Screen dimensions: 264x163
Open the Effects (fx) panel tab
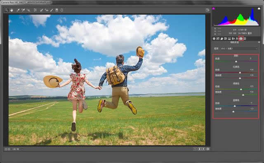pos(237,39)
